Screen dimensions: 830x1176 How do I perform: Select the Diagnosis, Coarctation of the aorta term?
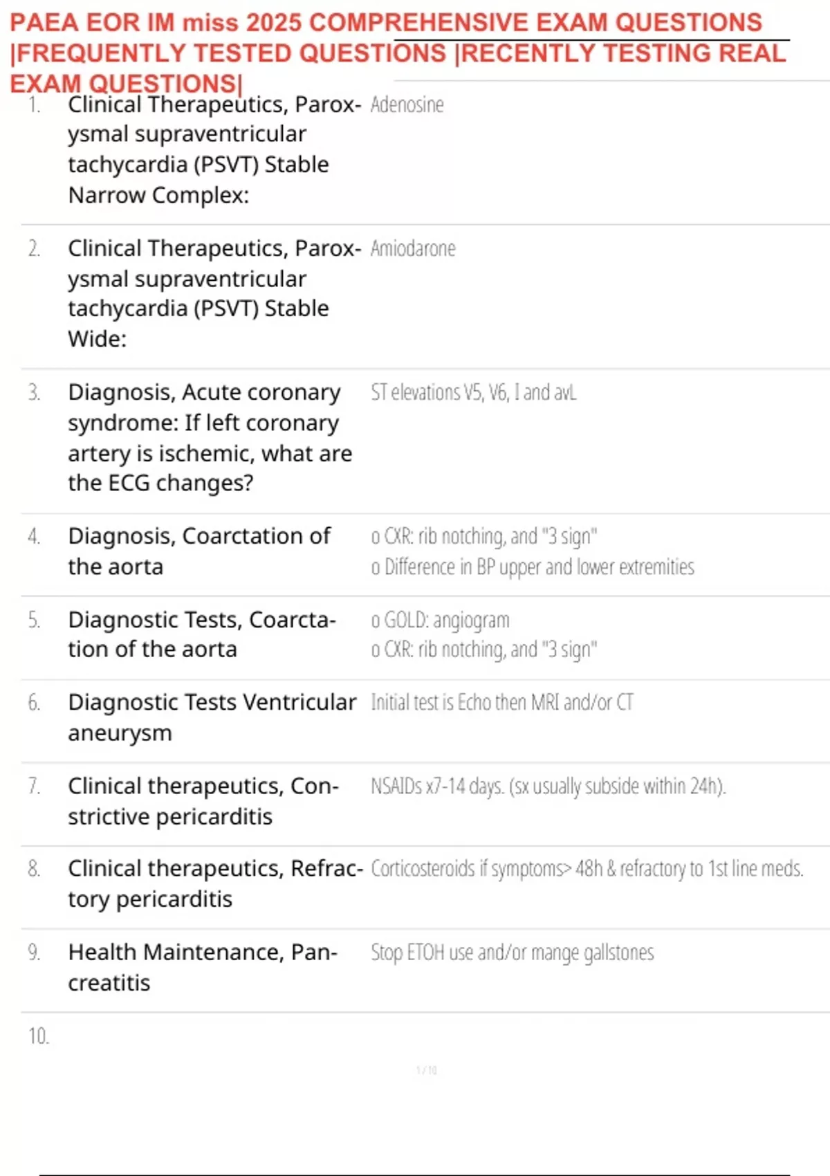click(199, 551)
